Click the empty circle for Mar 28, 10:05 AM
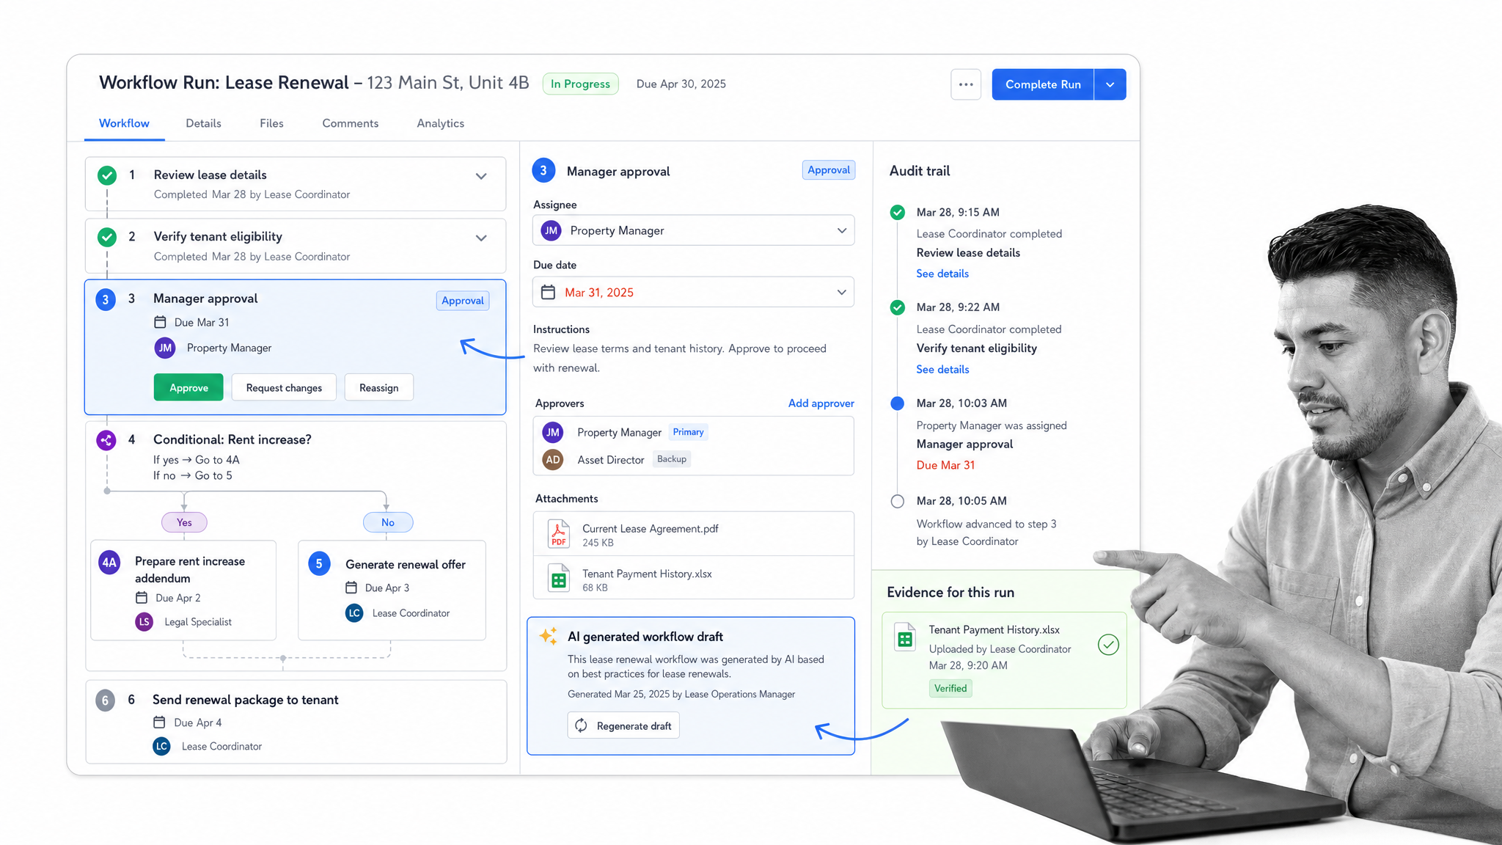Screen dimensions: 1502x845 coord(897,502)
